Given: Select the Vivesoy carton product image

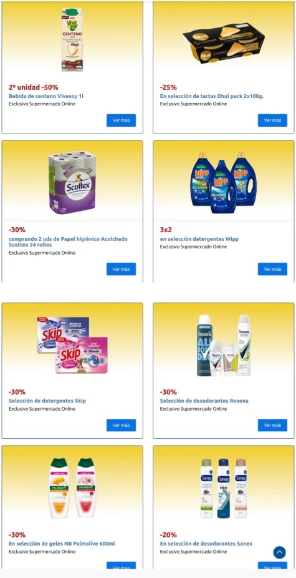Looking at the screenshot, I should coord(72,40).
